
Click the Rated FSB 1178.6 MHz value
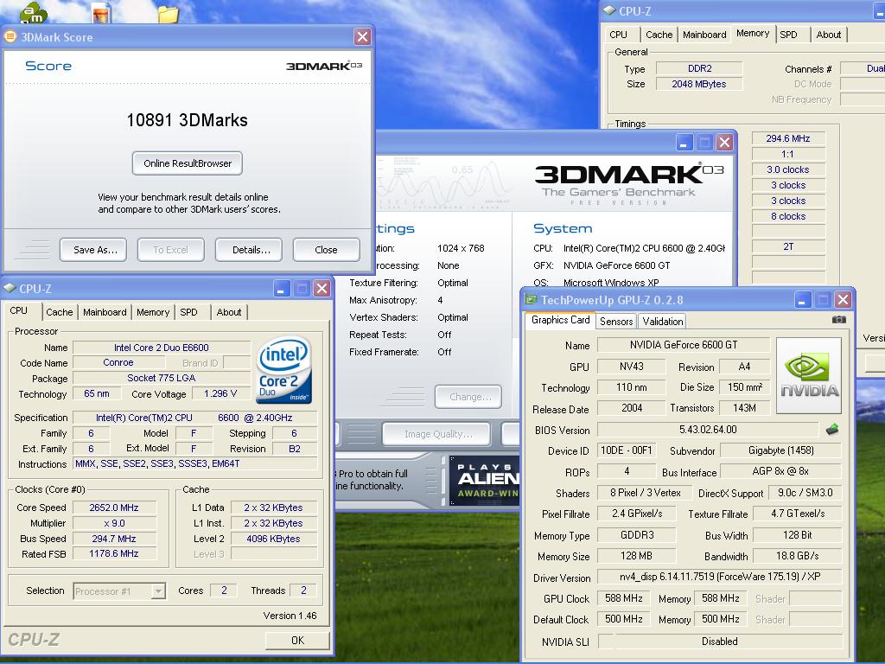[x=114, y=554]
